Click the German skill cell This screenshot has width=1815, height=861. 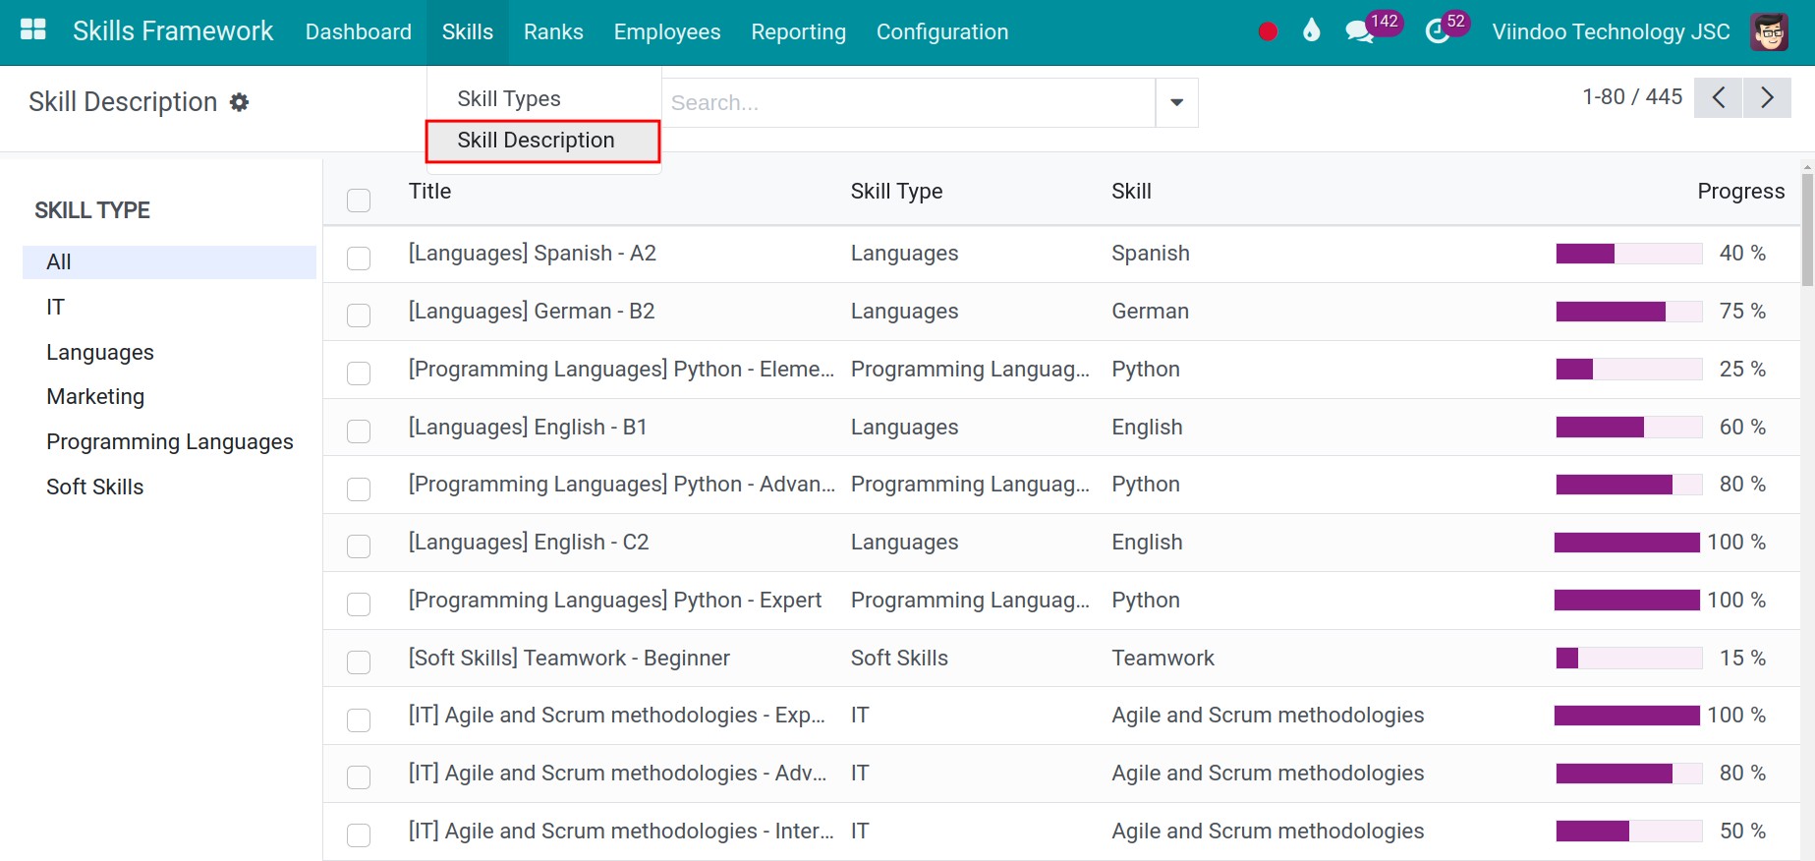click(1150, 312)
